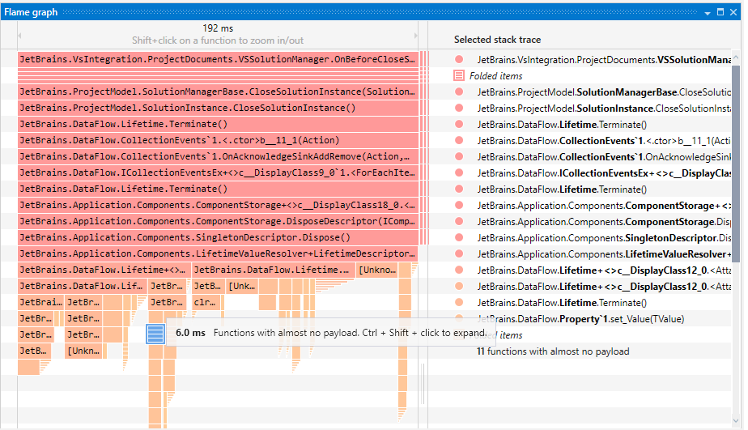This screenshot has height=430, width=748.
Task: Select ComponentStorage.DisposeDescriptor flame bar
Action: (218, 221)
